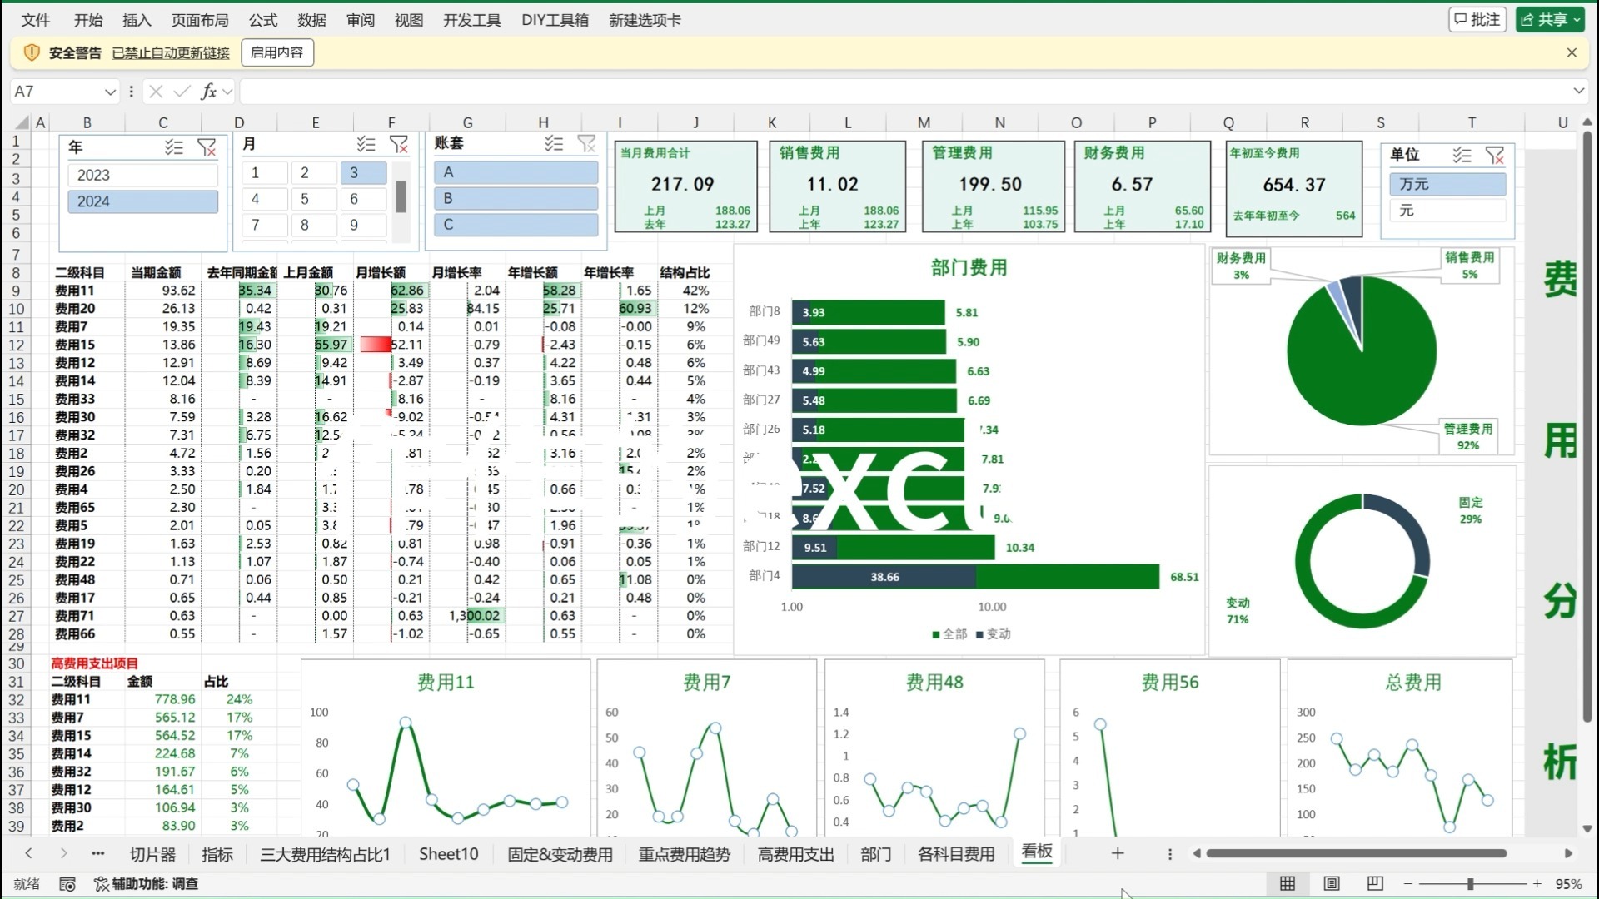Select year 2023 in the 年 slicer
This screenshot has width=1599, height=899.
[142, 174]
